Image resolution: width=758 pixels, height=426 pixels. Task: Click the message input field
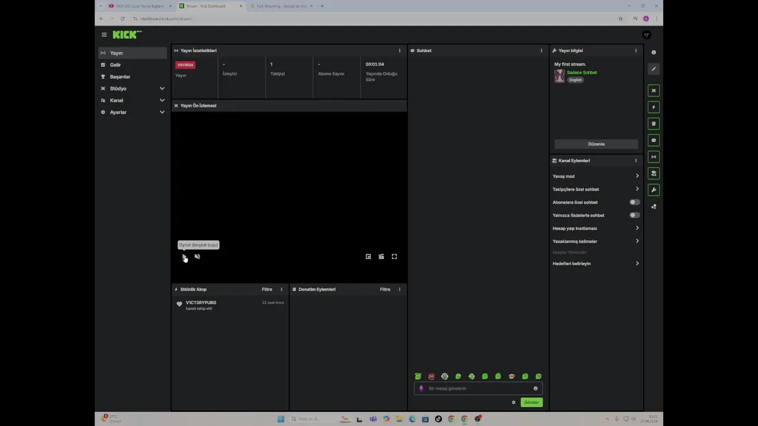click(478, 389)
